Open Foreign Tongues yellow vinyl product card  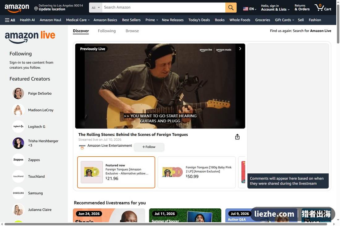tap(116, 172)
